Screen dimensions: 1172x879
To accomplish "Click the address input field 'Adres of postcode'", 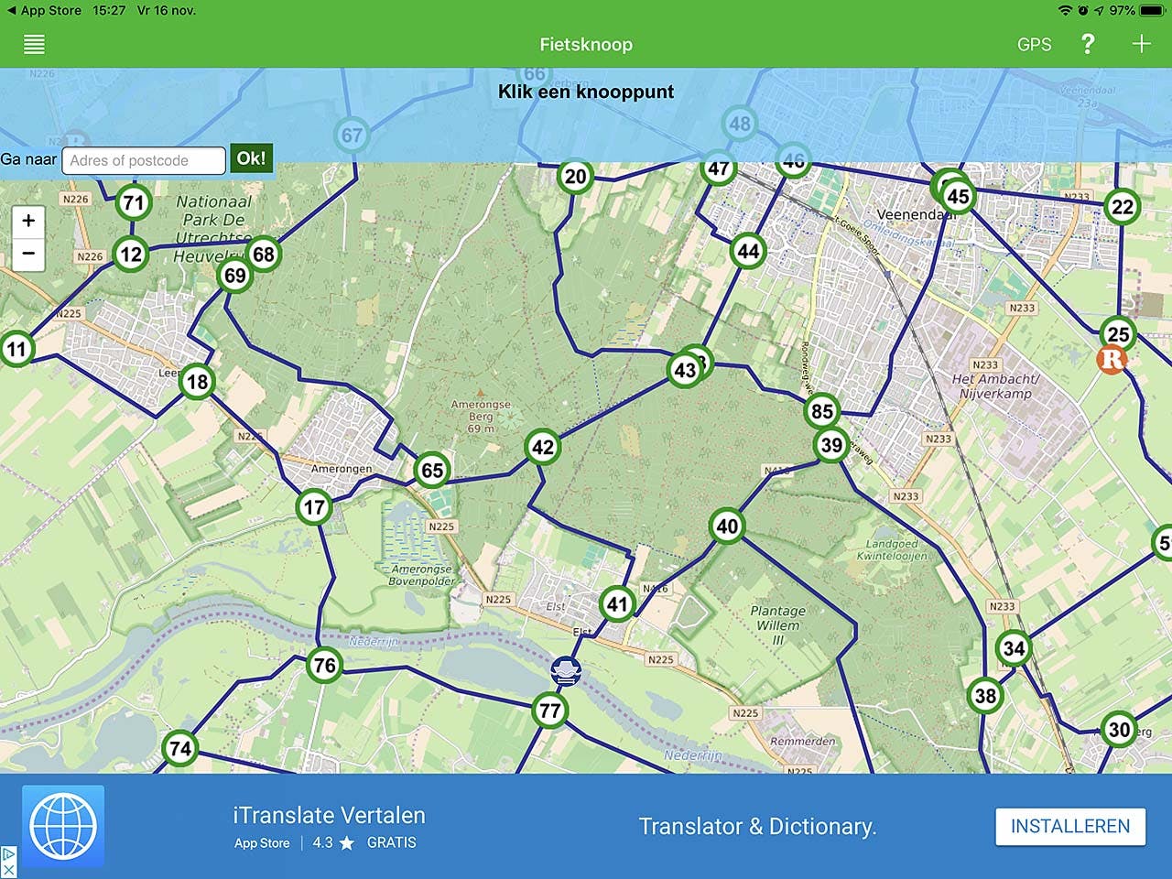I will point(143,160).
